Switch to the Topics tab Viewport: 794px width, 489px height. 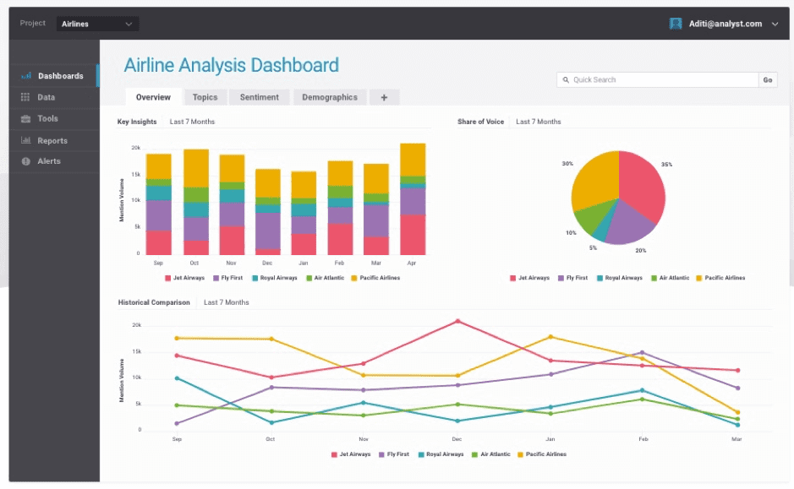205,96
